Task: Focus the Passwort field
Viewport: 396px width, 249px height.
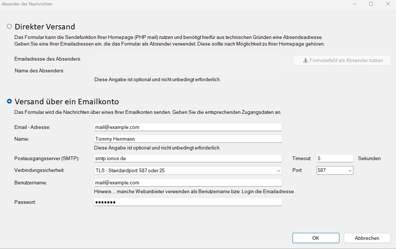Action: pos(188,202)
